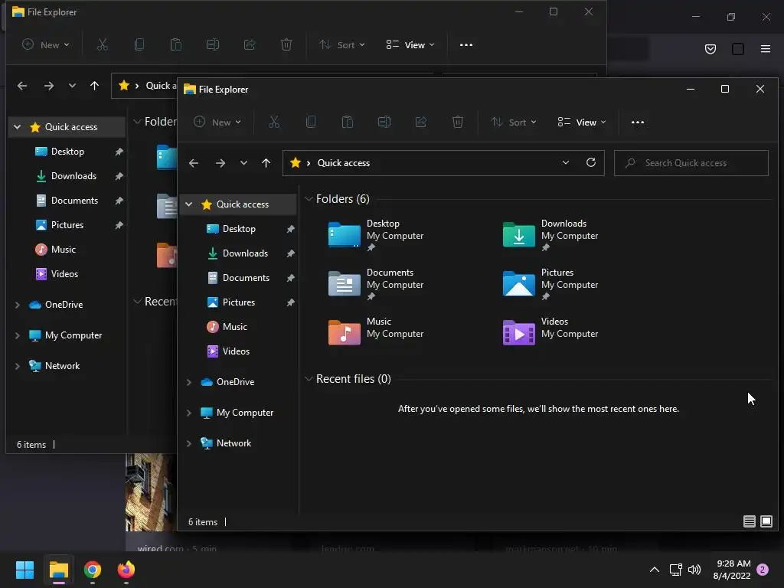The width and height of the screenshot is (784, 588).
Task: Open the Music folder tile in Folders section
Action: pyautogui.click(x=376, y=332)
